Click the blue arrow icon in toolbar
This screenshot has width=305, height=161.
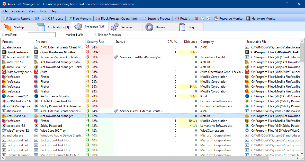pyautogui.click(x=208, y=19)
